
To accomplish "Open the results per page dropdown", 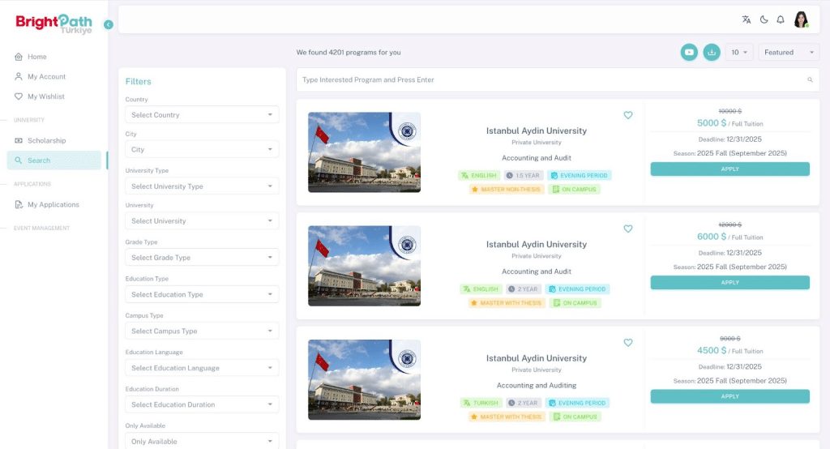I will tap(739, 52).
